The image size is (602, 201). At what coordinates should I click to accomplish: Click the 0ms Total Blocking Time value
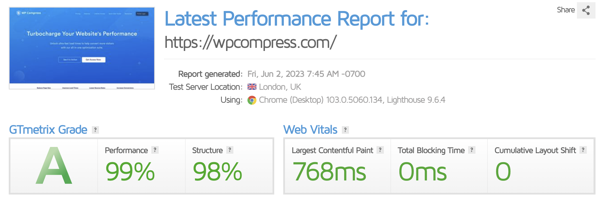point(422,171)
